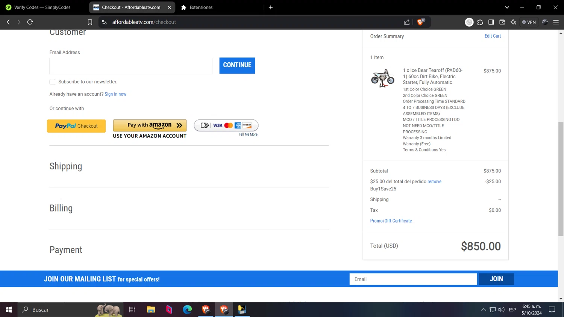Share this page using share icon
The height and width of the screenshot is (317, 564).
pyautogui.click(x=407, y=22)
